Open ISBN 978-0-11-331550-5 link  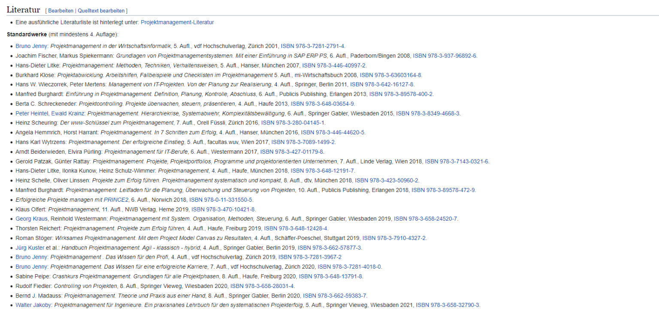(x=221, y=200)
